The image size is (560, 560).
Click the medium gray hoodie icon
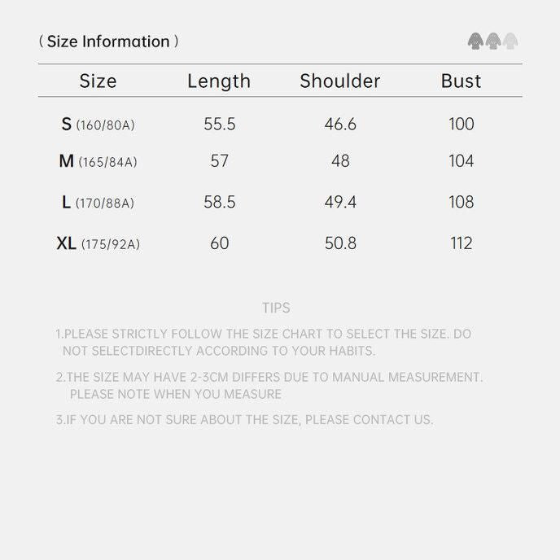tap(493, 42)
